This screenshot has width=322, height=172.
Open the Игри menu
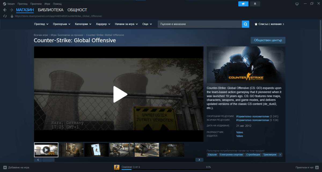[x=47, y=4]
